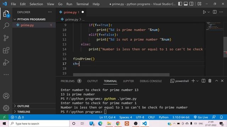Maximize the panel with up chevron

coord(217,81)
